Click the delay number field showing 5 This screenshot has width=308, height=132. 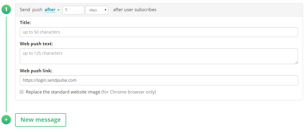click(73, 10)
